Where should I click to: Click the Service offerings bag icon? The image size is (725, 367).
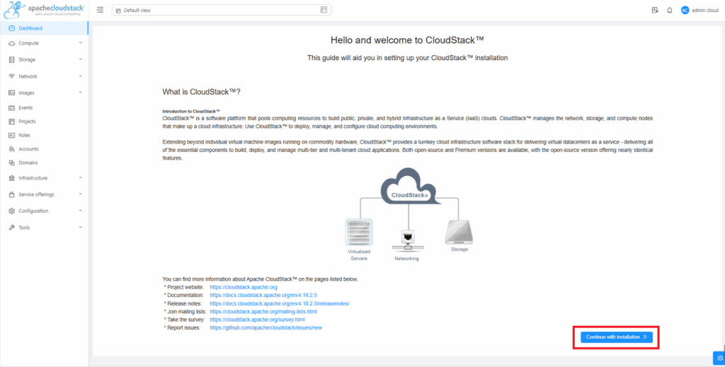[12, 194]
